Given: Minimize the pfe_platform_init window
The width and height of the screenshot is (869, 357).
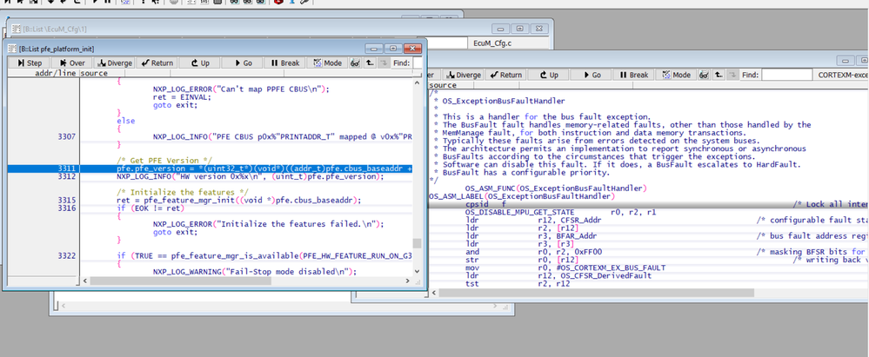Looking at the screenshot, I should (x=373, y=49).
